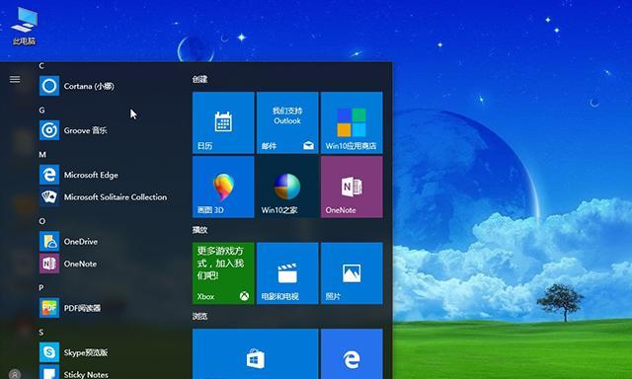Open the Skype preview icon
The image size is (632, 379).
[x=49, y=352]
